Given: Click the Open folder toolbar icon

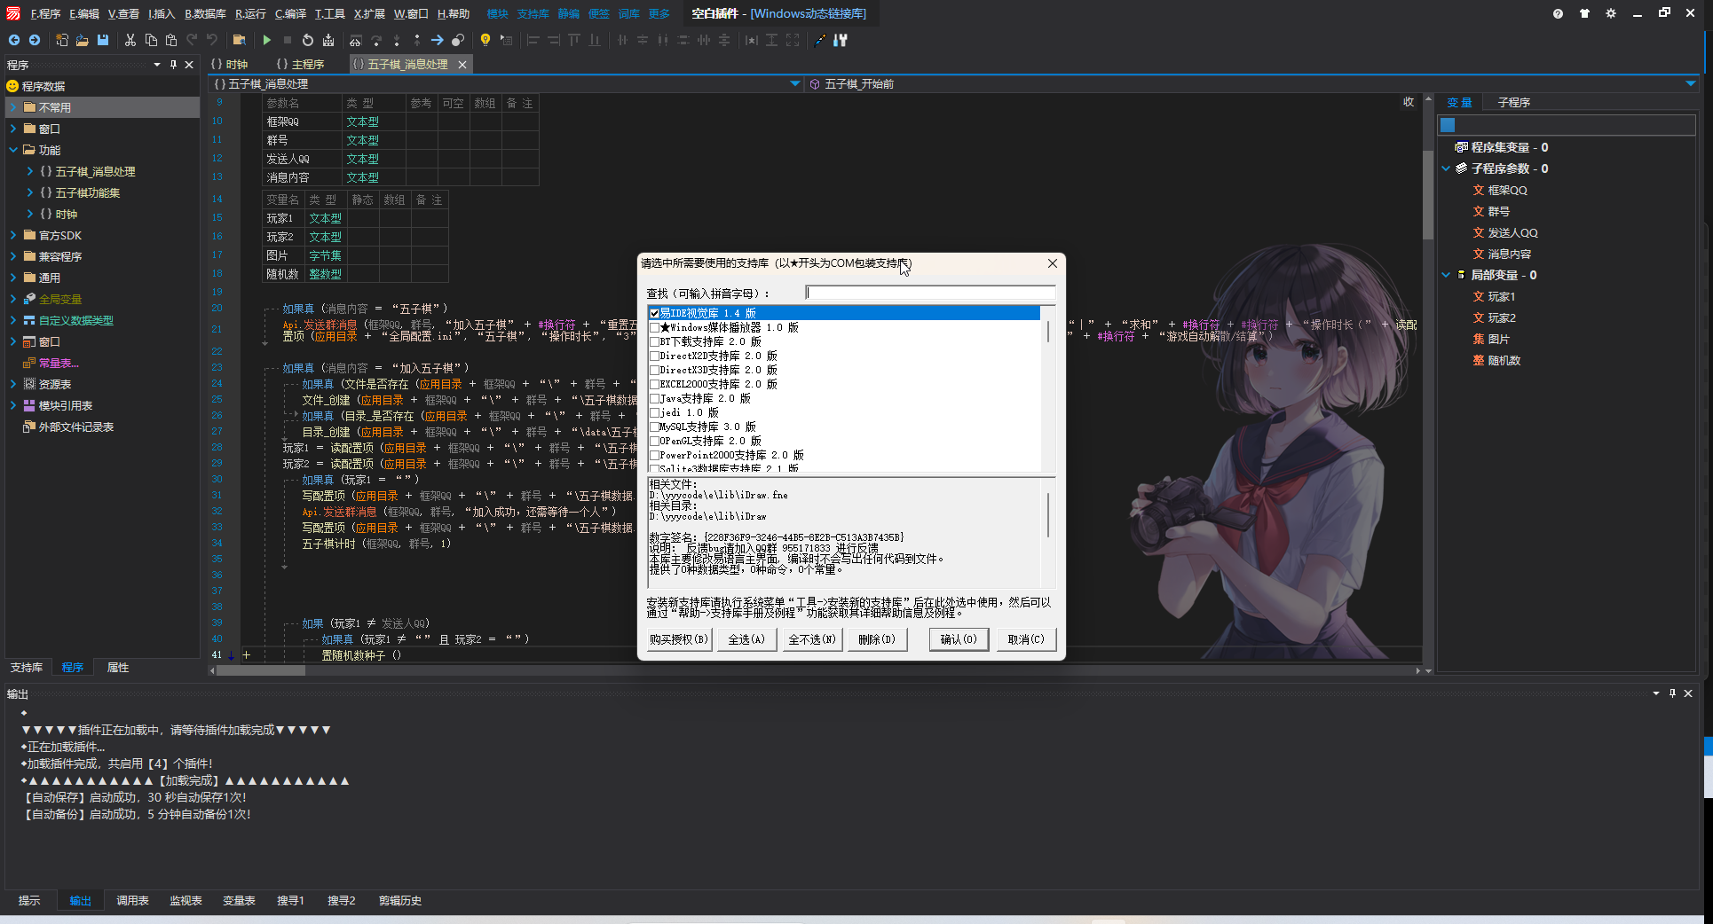Looking at the screenshot, I should [83, 40].
